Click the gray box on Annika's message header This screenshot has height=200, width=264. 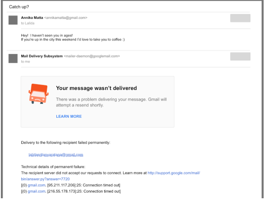(x=240, y=18)
